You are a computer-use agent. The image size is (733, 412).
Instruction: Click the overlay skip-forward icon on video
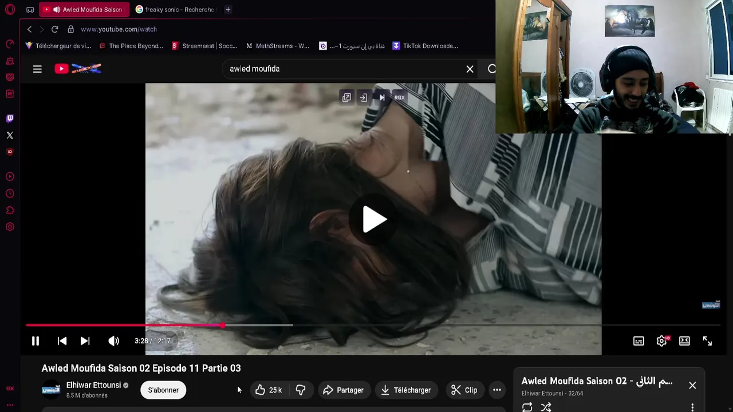point(382,97)
